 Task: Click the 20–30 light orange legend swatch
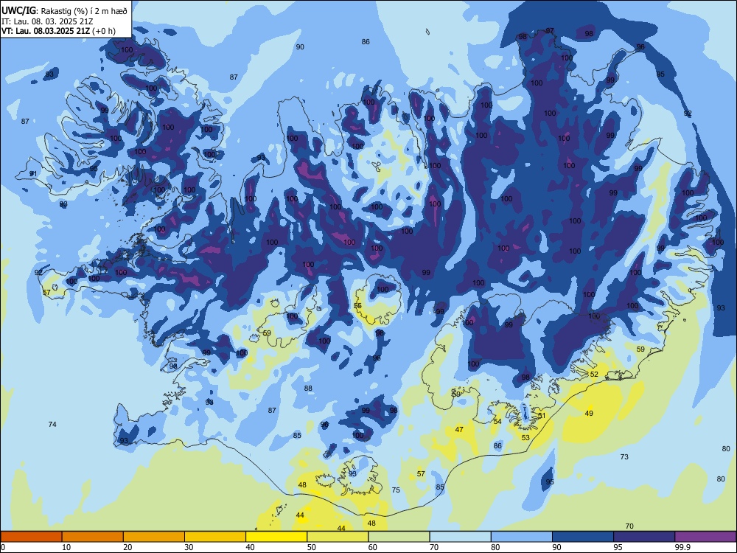[x=154, y=537]
